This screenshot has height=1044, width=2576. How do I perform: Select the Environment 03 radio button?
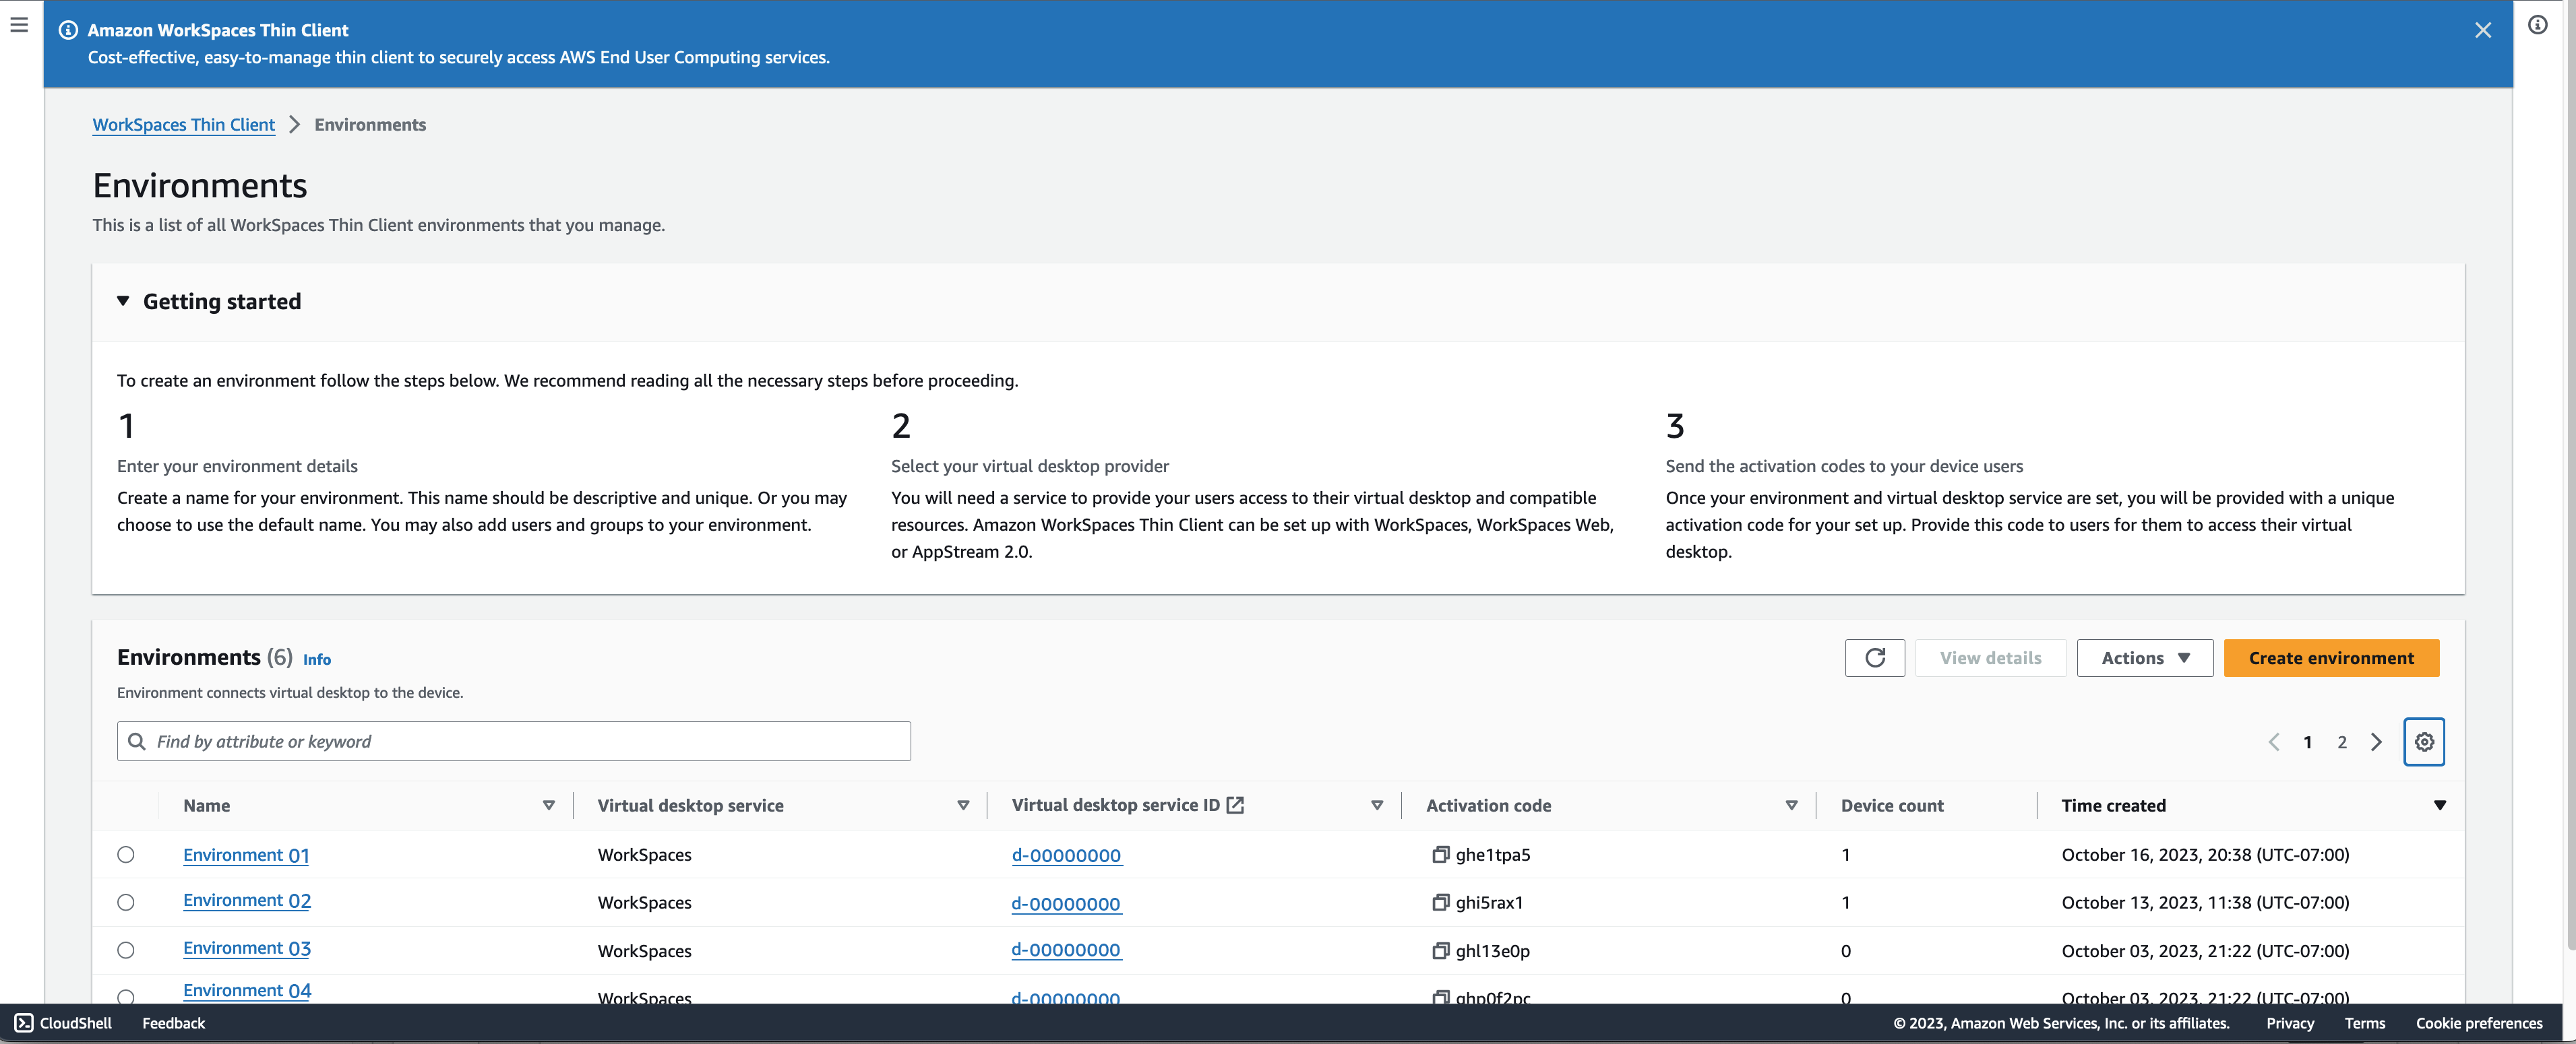tap(126, 950)
